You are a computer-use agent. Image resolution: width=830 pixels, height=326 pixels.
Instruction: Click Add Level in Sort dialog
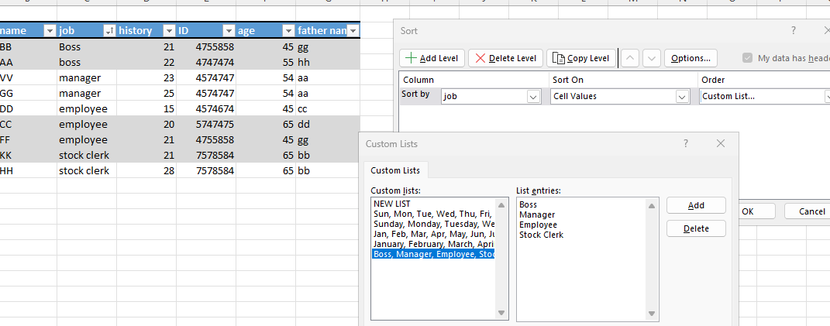click(x=432, y=58)
